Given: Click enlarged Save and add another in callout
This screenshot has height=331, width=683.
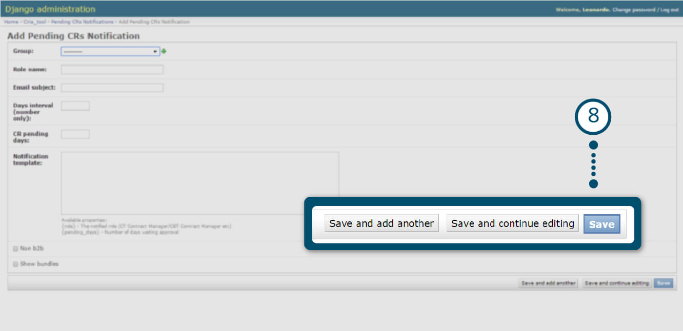Looking at the screenshot, I should tap(381, 223).
